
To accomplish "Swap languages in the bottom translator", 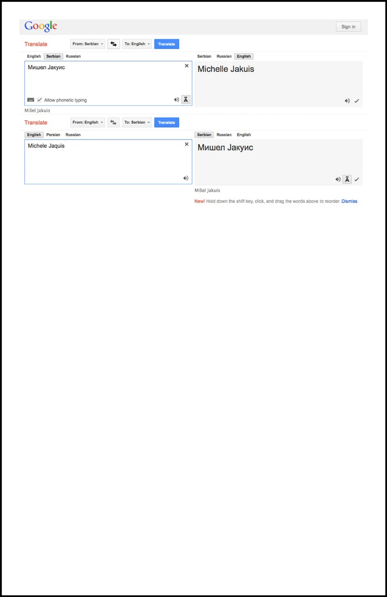I will point(113,123).
